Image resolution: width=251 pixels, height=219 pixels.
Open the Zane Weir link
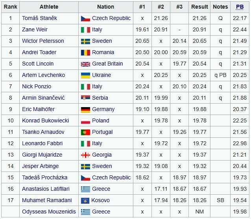tap(35, 30)
